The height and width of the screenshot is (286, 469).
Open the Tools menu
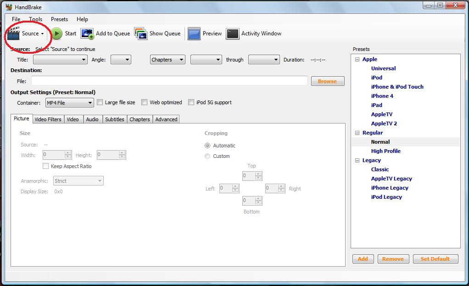point(36,19)
